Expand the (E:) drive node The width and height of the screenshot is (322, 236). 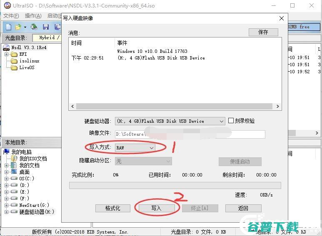click(6, 192)
